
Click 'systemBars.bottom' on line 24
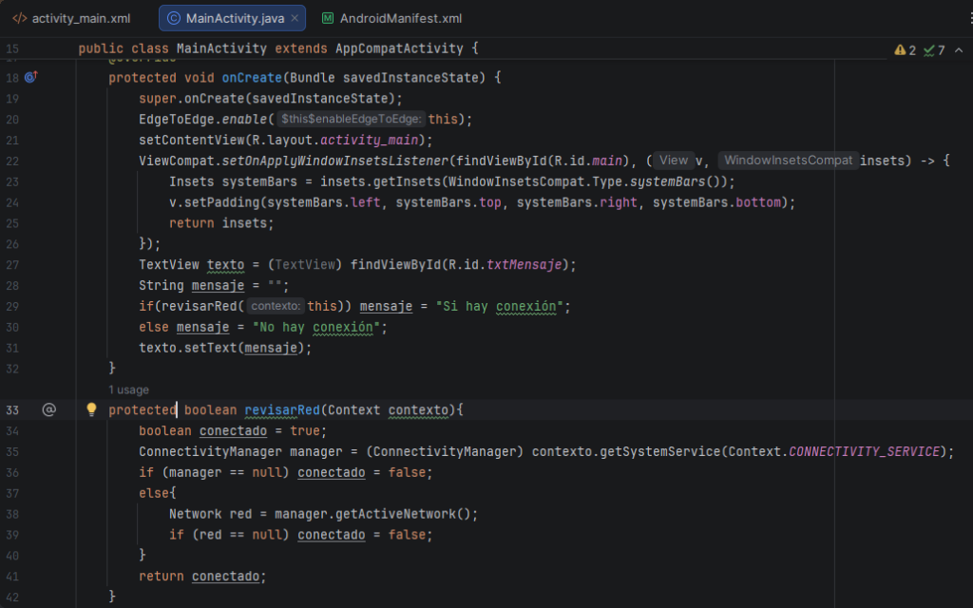(716, 202)
